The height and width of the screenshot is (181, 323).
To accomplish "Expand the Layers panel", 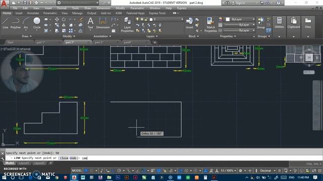I will coord(152,36).
